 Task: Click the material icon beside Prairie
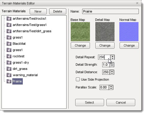pyautogui.click(x=9, y=81)
